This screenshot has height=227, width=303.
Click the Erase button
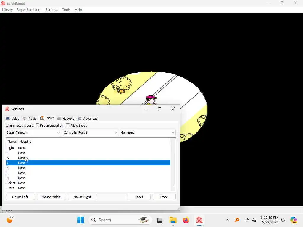point(164,197)
